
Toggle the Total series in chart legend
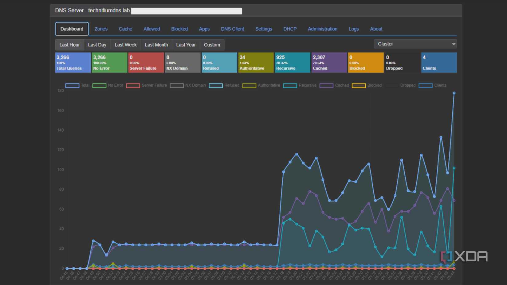point(77,85)
